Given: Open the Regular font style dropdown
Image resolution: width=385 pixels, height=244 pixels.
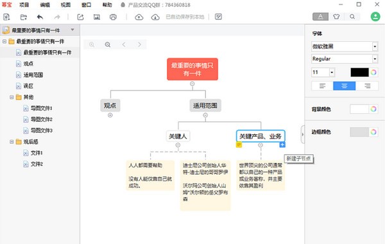Looking at the screenshot, I should (375, 59).
